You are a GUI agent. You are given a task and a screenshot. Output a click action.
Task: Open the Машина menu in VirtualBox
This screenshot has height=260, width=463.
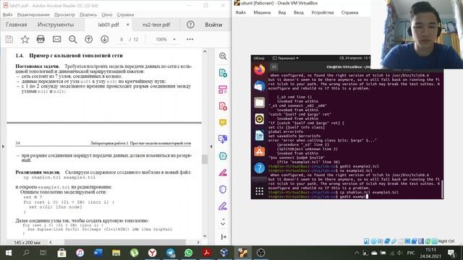click(262, 12)
